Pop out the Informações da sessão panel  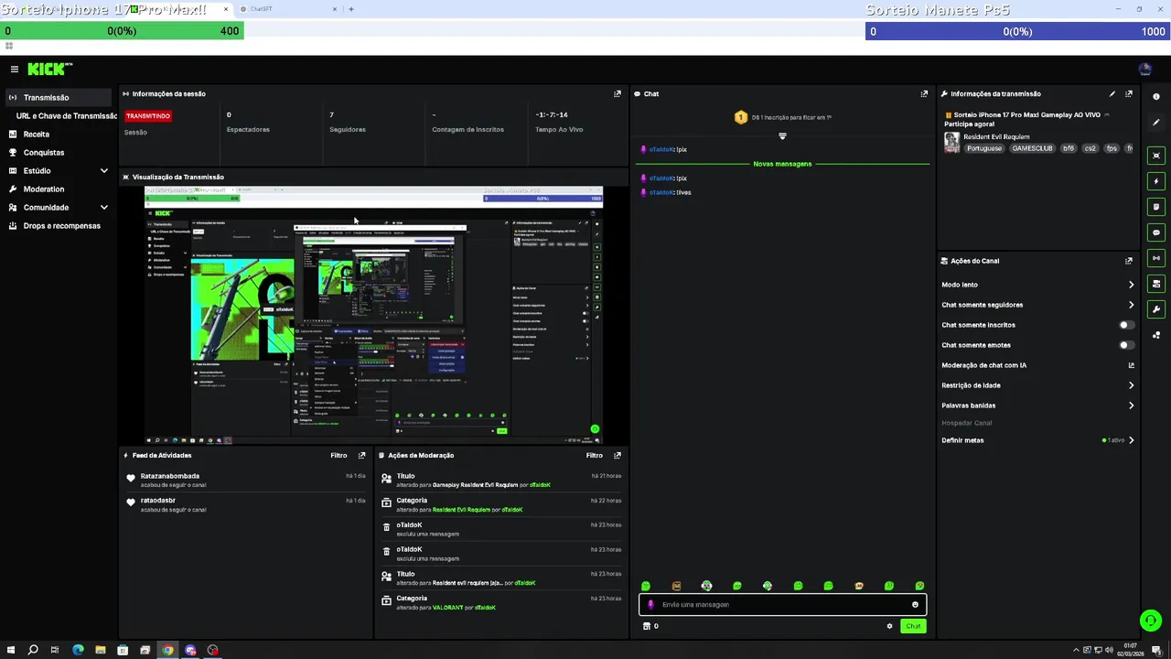618,93
